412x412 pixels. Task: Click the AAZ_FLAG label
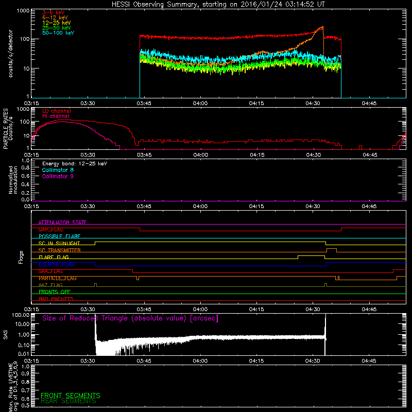(50, 285)
